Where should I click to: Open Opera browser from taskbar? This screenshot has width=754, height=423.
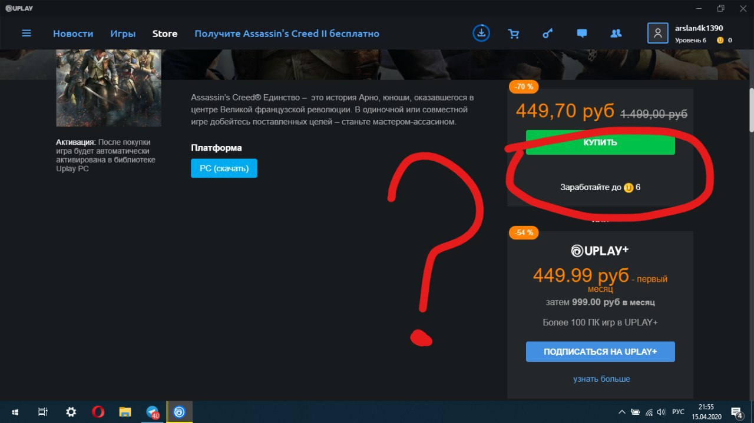click(x=98, y=412)
